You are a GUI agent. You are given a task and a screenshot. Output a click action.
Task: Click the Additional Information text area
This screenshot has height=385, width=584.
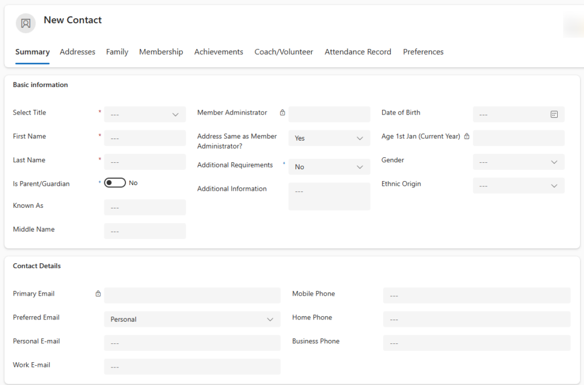tap(329, 196)
